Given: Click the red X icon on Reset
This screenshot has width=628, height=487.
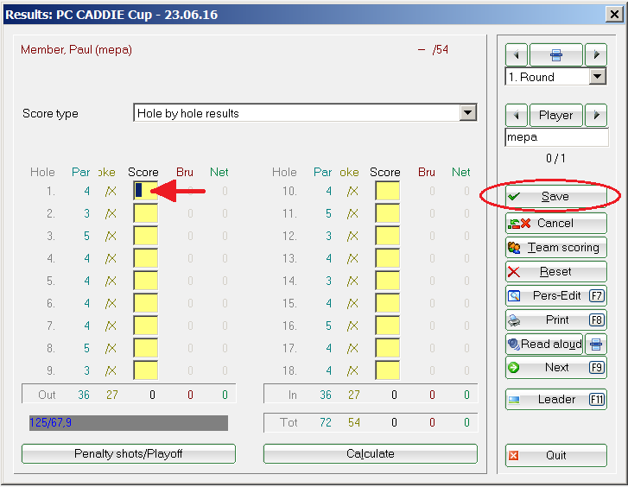Looking at the screenshot, I should point(514,272).
